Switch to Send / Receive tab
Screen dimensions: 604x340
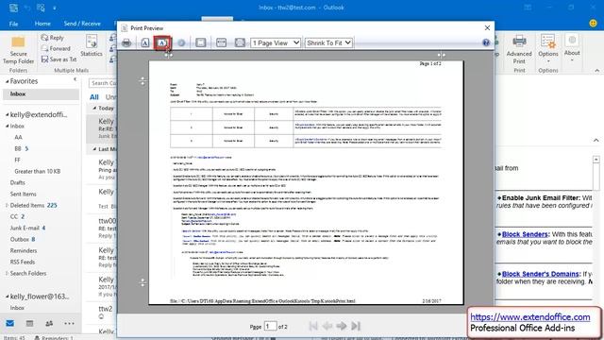82,24
